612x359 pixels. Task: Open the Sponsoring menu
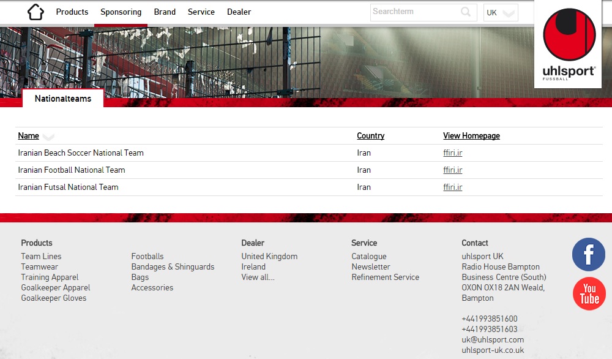click(x=121, y=12)
